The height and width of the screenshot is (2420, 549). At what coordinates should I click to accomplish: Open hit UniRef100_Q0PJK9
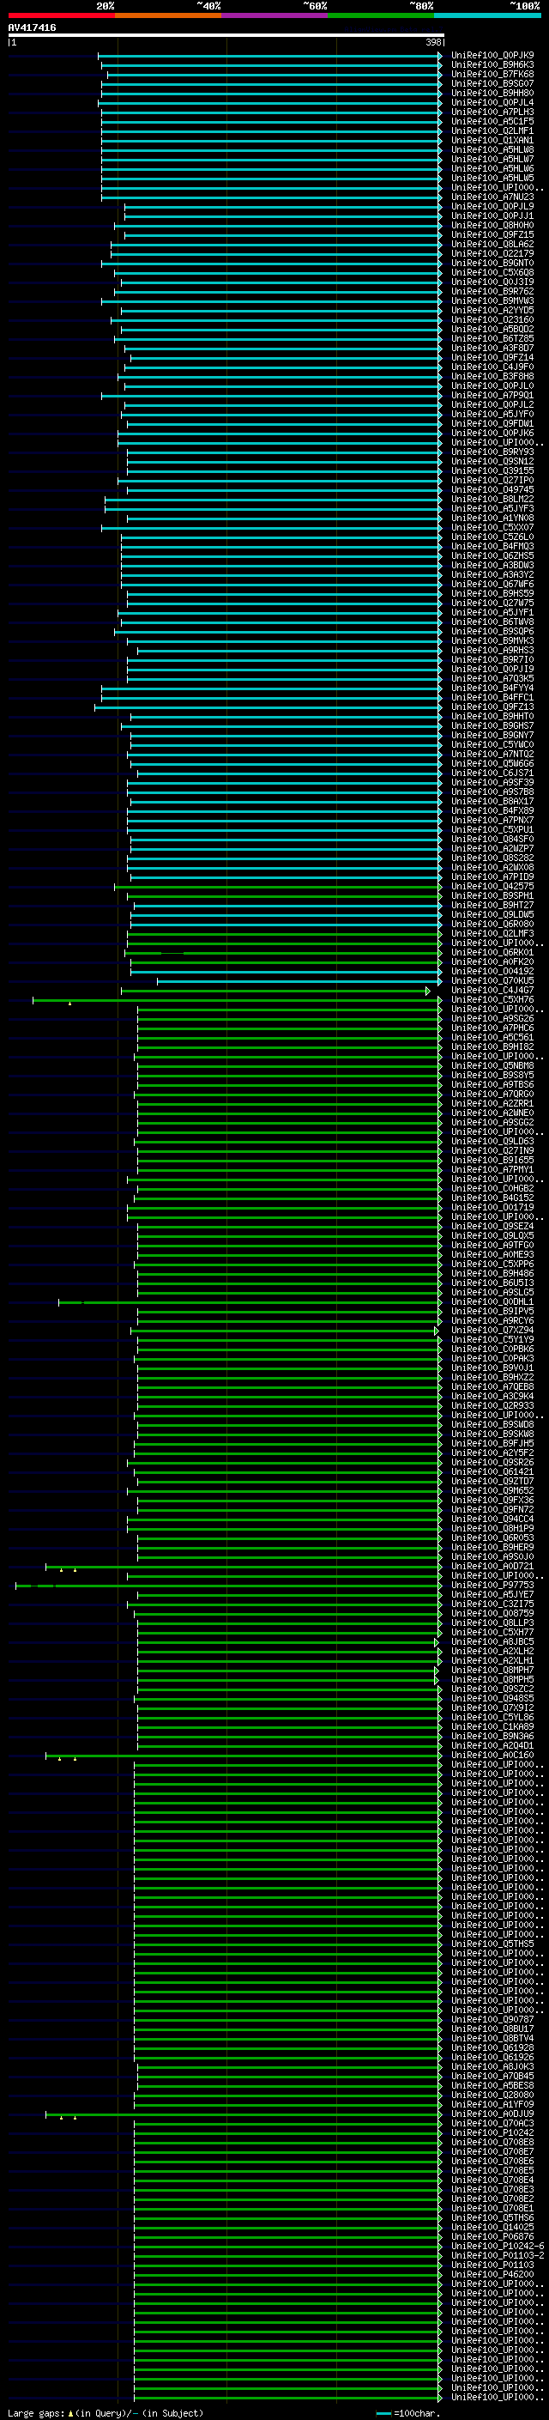(492, 56)
